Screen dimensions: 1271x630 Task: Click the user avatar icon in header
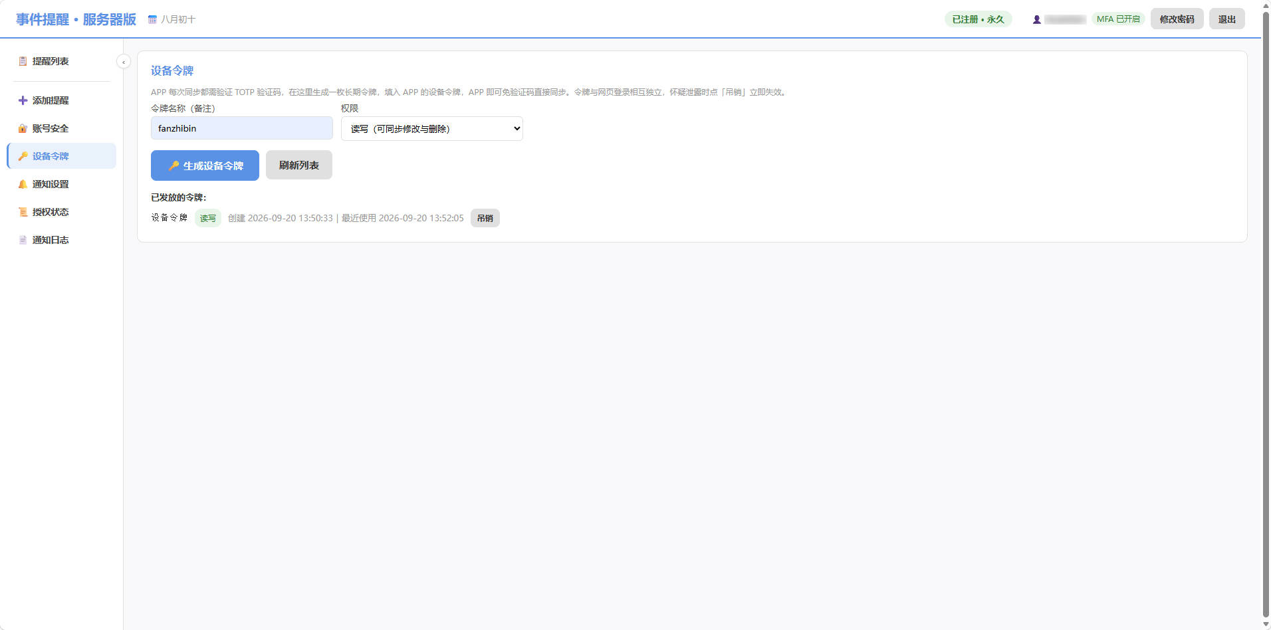click(1036, 19)
